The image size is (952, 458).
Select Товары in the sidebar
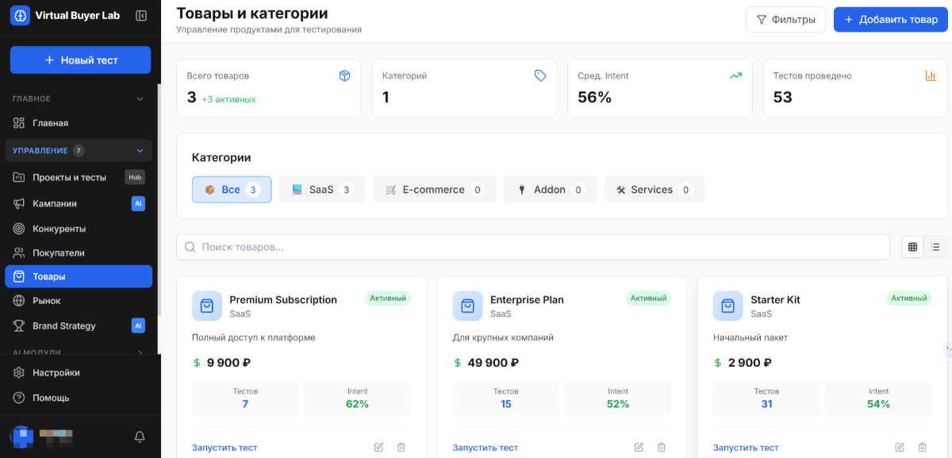point(79,276)
